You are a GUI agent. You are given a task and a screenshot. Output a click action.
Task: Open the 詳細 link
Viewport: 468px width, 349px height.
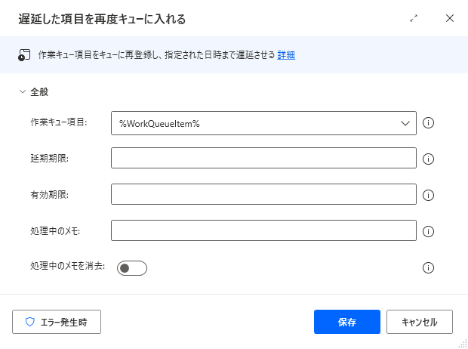pos(286,55)
